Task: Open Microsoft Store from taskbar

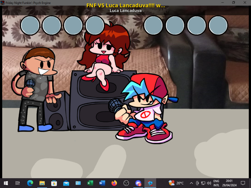Action: 54,183
